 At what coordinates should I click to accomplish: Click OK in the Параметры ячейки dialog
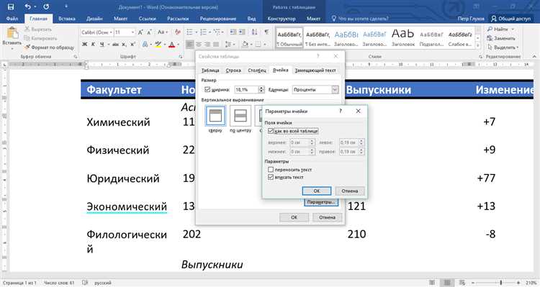tap(317, 191)
